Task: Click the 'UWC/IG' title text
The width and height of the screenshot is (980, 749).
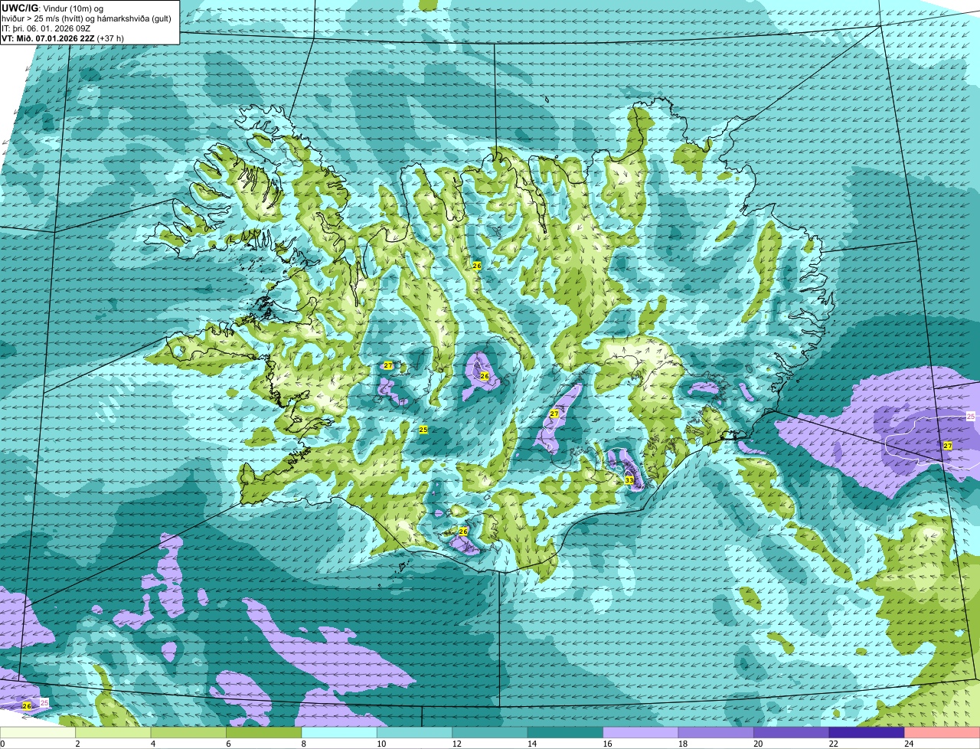Action: 19,8
